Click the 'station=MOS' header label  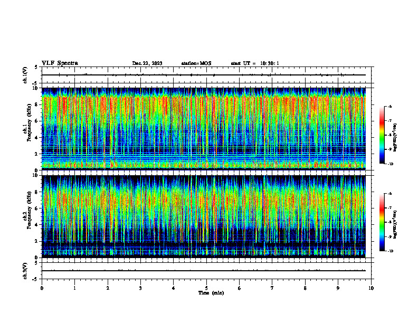196,63
